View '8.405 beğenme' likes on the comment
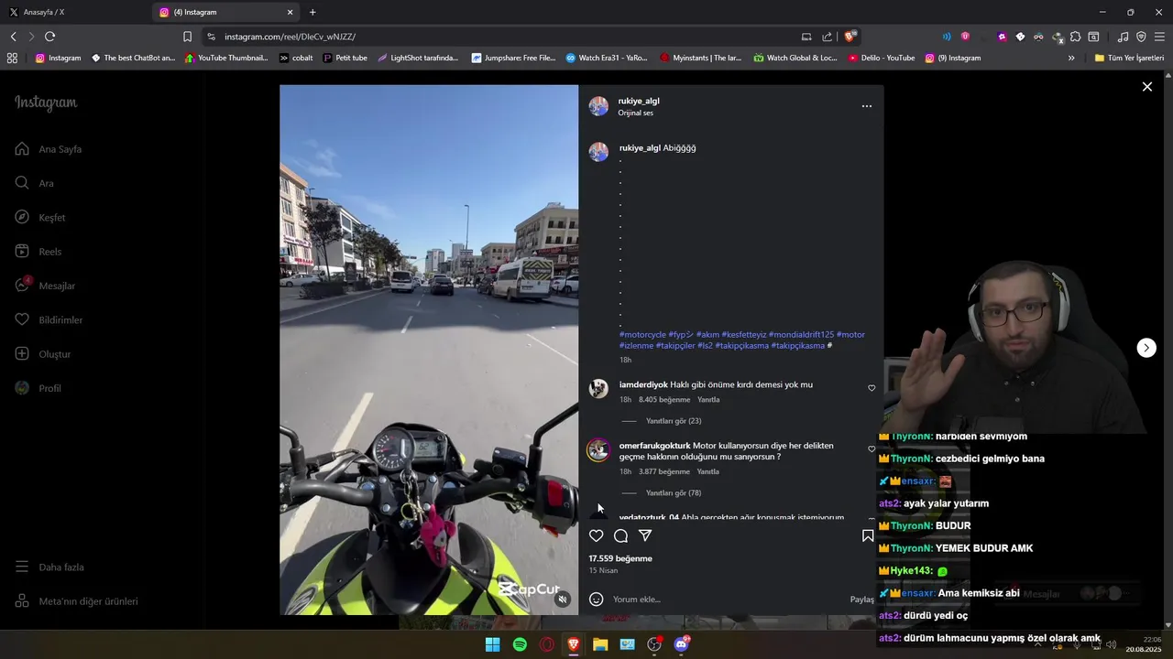This screenshot has width=1173, height=659. (664, 400)
